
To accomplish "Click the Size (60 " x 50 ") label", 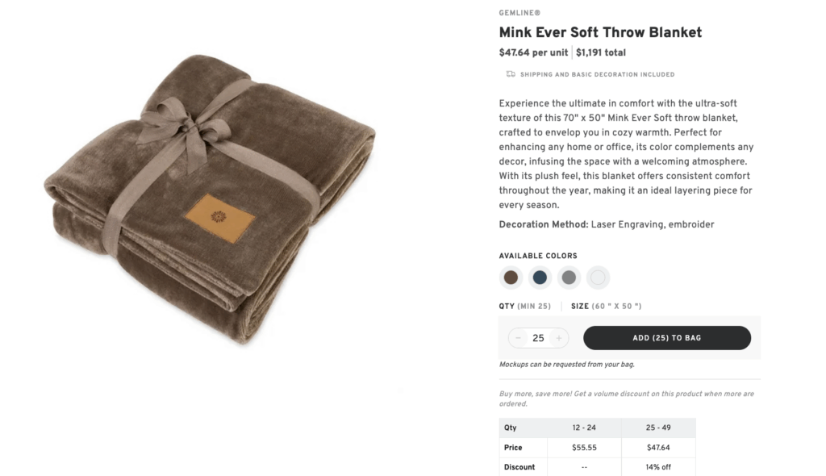I will click(x=606, y=307).
